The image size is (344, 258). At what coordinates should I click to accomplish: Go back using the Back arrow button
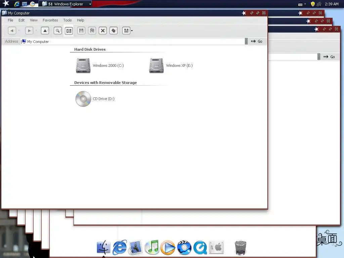pyautogui.click(x=12, y=31)
